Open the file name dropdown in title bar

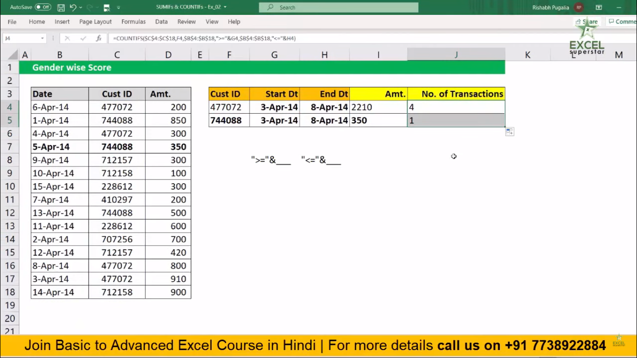click(226, 7)
